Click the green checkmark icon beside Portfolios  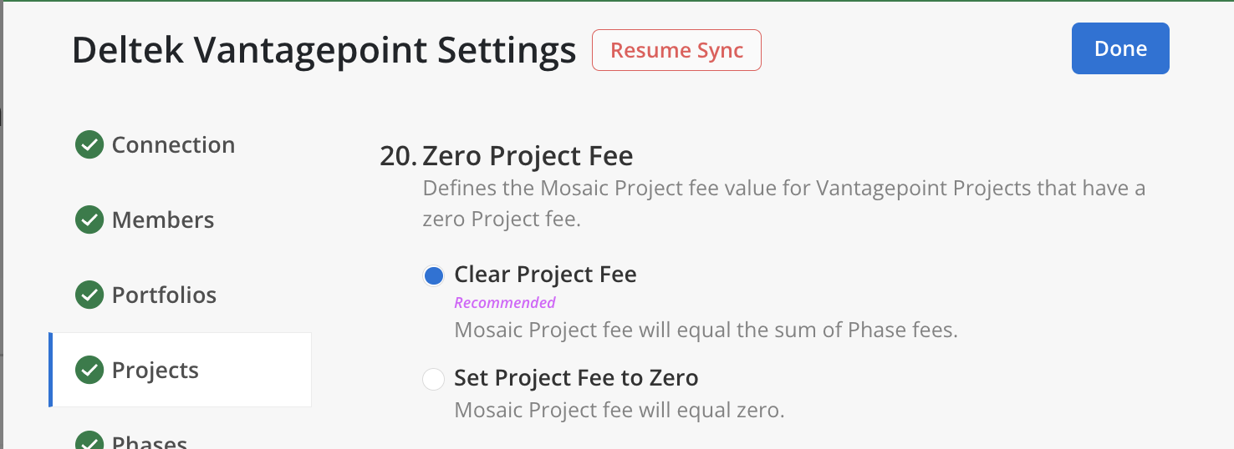click(x=89, y=295)
